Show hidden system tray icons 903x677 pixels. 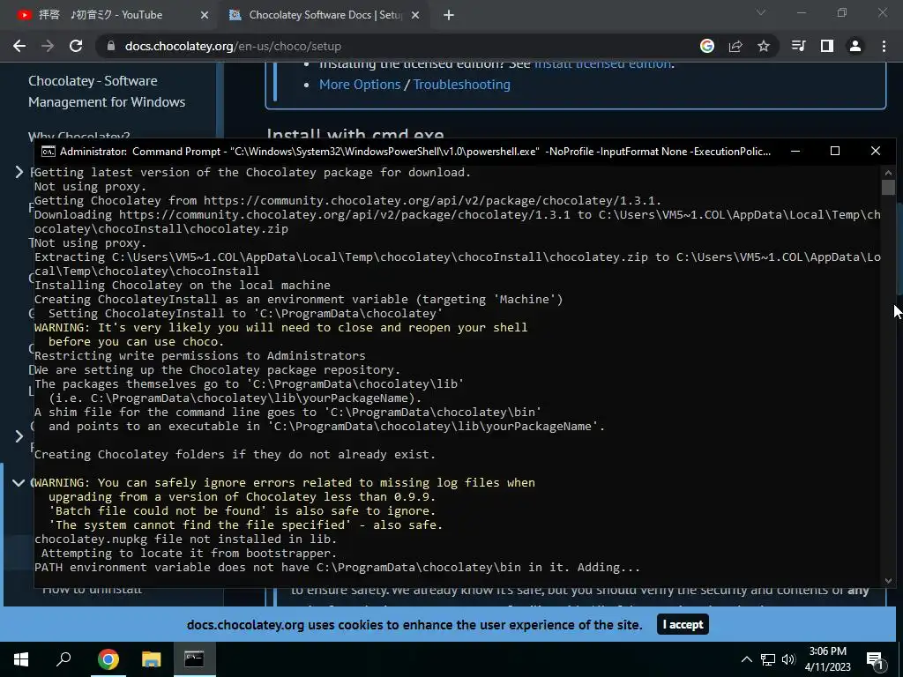pyautogui.click(x=746, y=659)
